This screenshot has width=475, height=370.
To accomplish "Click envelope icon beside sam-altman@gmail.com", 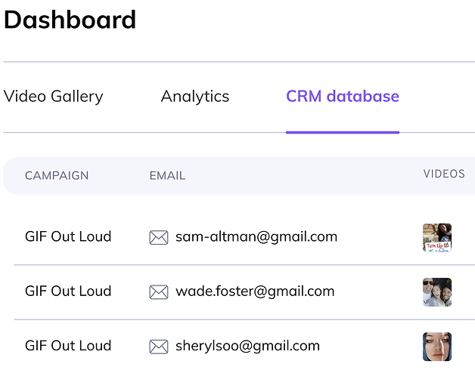I will coord(159,238).
